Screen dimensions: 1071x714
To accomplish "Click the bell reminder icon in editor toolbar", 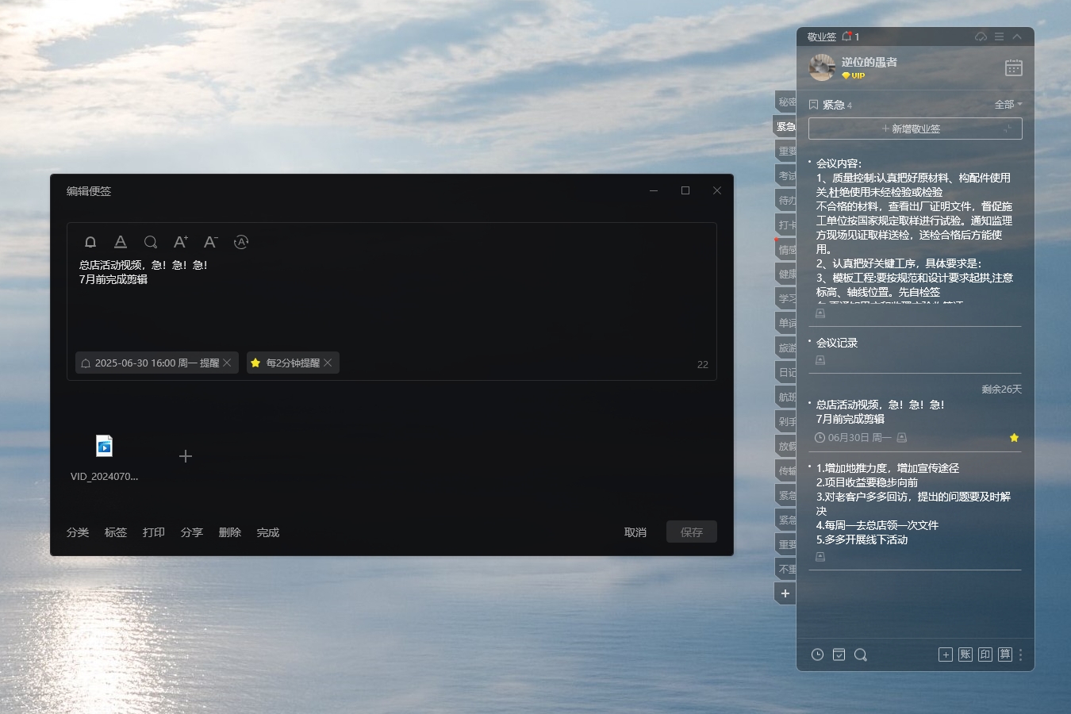I will point(90,242).
